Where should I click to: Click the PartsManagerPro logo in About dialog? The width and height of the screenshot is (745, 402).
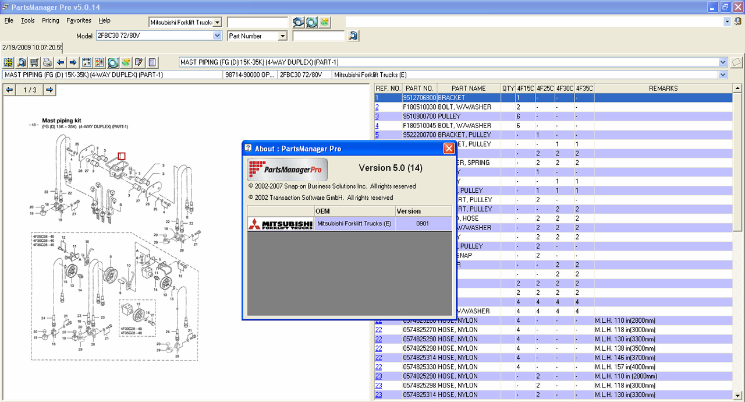point(287,169)
